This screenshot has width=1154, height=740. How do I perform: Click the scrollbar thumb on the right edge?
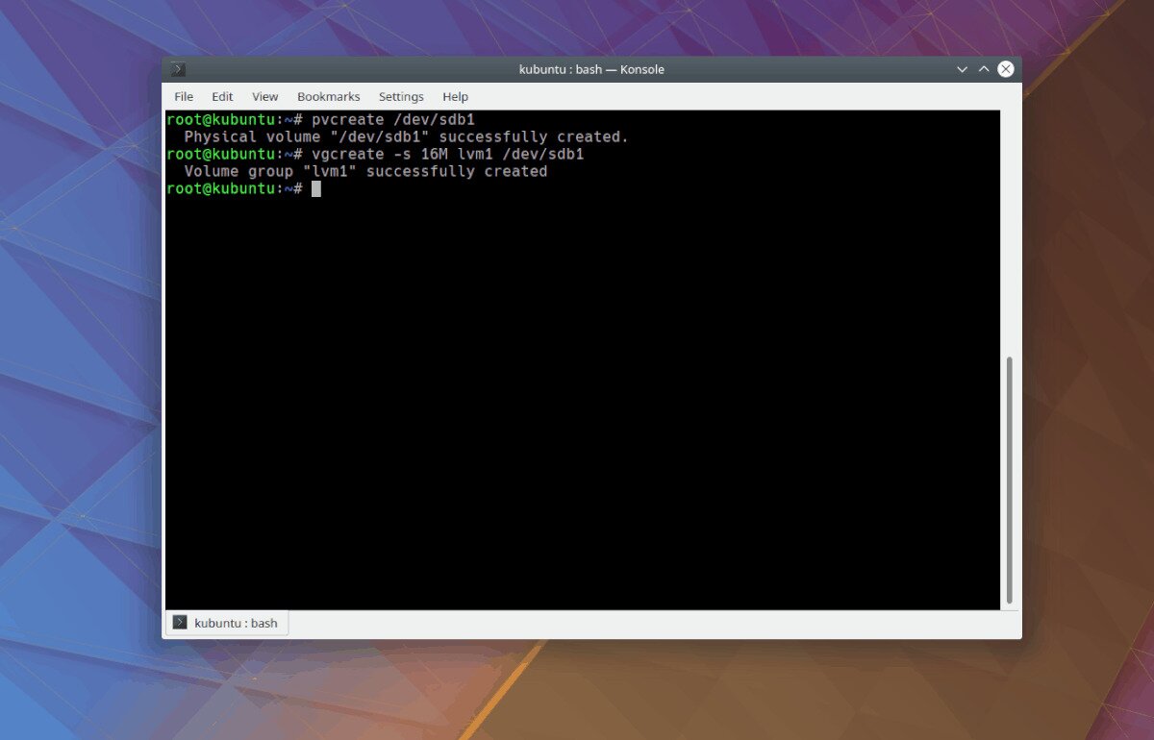tap(1009, 481)
